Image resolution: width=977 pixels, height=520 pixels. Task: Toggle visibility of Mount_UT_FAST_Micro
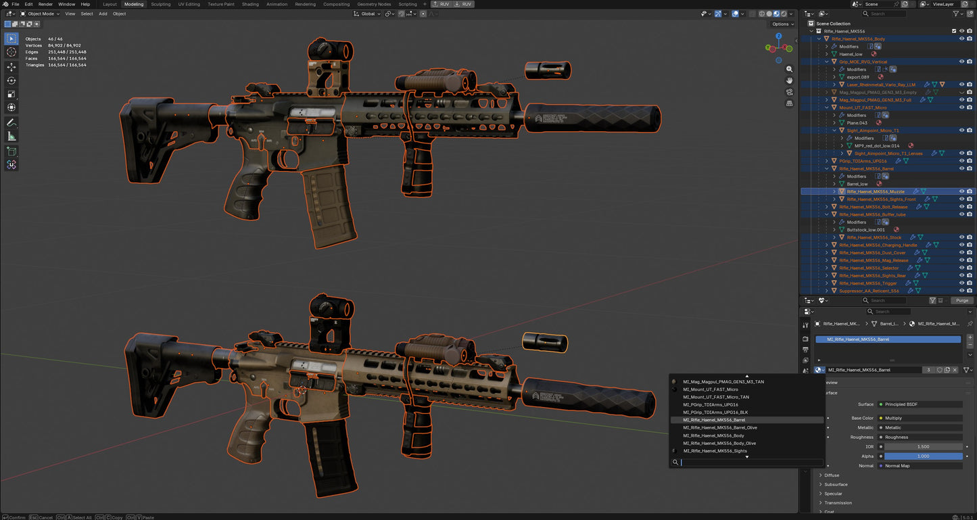coord(961,108)
